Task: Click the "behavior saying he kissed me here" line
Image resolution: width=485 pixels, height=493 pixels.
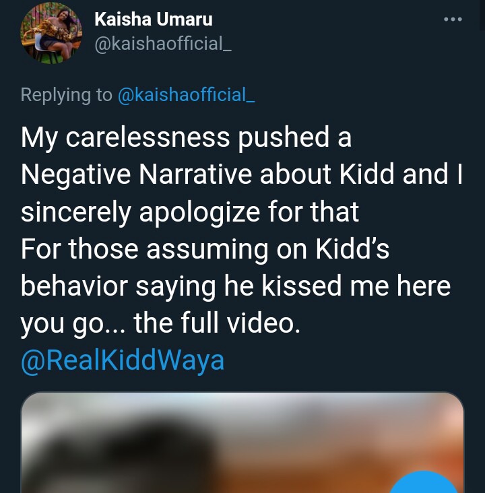Action: [x=235, y=286]
